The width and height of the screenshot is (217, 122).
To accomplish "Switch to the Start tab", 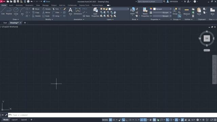I will [5, 23].
